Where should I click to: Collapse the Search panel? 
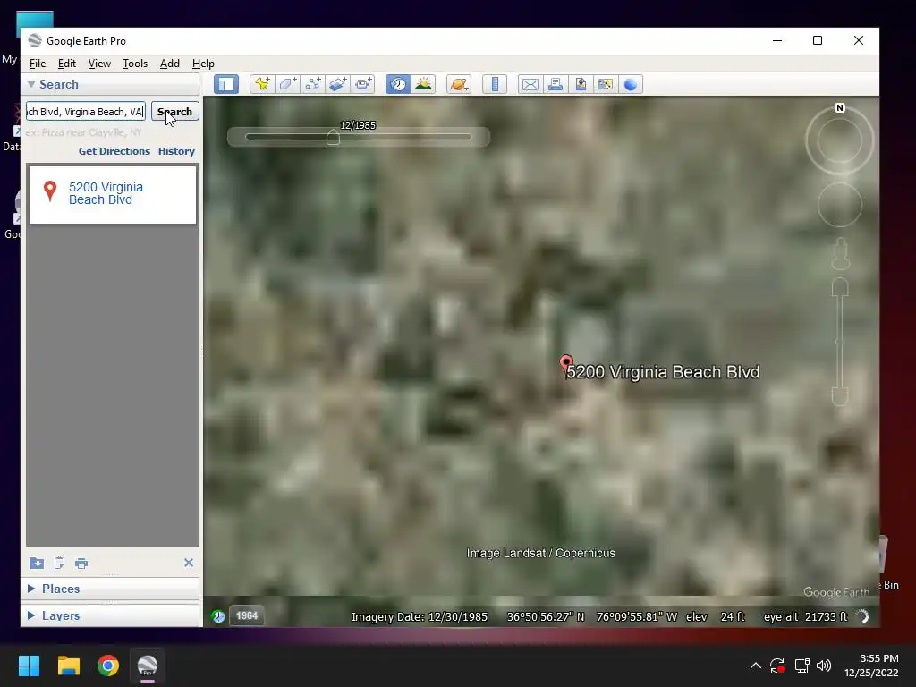pos(31,84)
